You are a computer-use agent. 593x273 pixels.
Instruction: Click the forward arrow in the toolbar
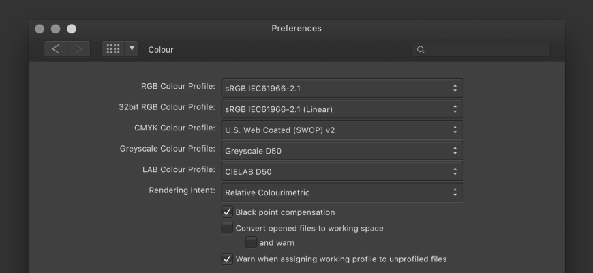coord(78,49)
